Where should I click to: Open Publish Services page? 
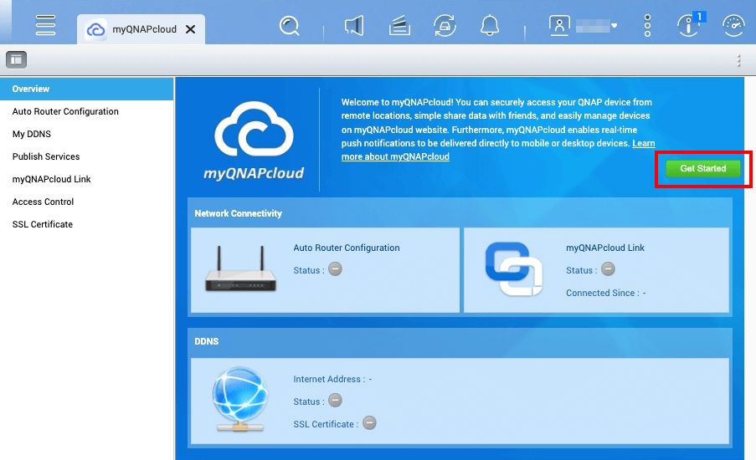coord(46,156)
